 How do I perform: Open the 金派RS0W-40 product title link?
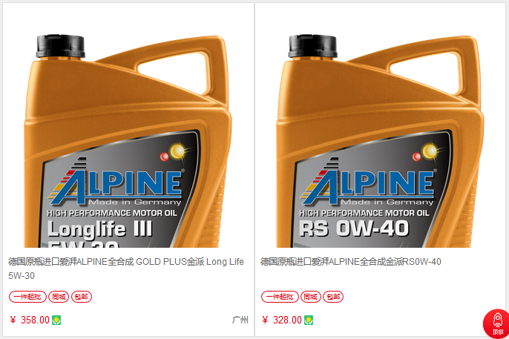(350, 261)
